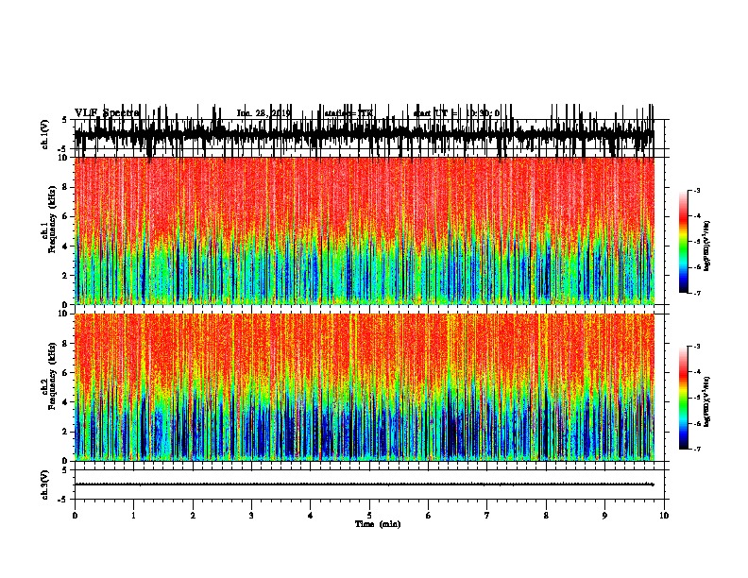Click the "5" tick on ch.1(V) axis

(64, 120)
